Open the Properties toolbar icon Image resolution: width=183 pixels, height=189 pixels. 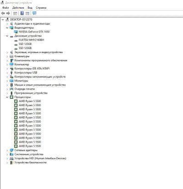pos(15,13)
